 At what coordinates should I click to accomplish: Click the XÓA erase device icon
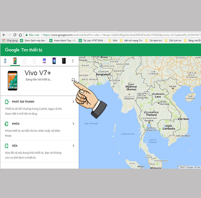[6, 146]
